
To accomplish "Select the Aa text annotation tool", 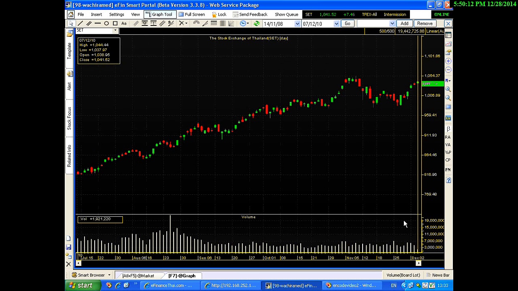I will pyautogui.click(x=124, y=23).
